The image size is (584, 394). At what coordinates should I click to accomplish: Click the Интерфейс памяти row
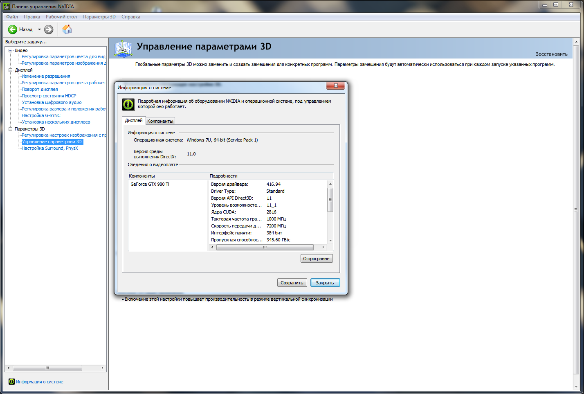pos(268,233)
